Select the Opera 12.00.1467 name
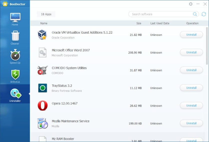Screen dimensions: 209x142 click(x=65, y=103)
